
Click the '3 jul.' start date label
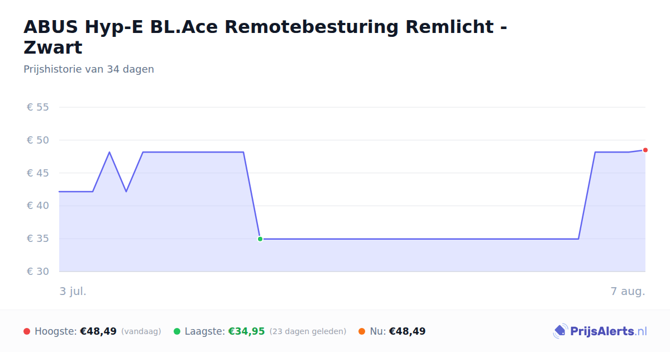click(73, 291)
